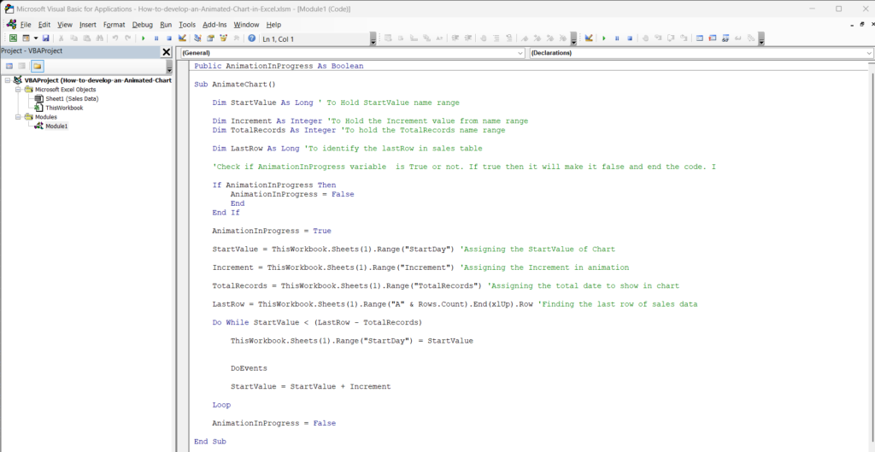Click the 'End Sub' code line
The width and height of the screenshot is (875, 452).
coord(210,442)
